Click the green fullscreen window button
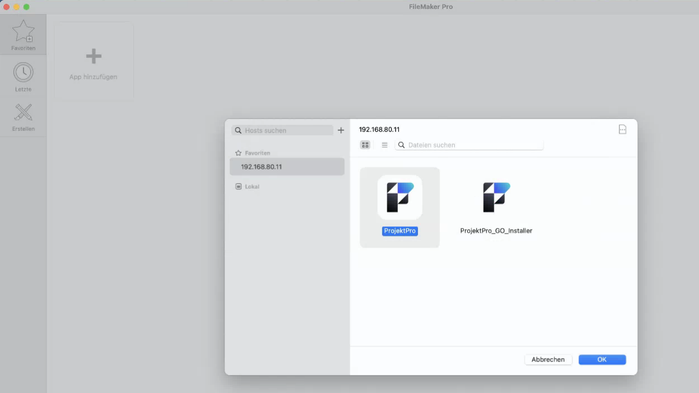The height and width of the screenshot is (393, 699). 26,7
